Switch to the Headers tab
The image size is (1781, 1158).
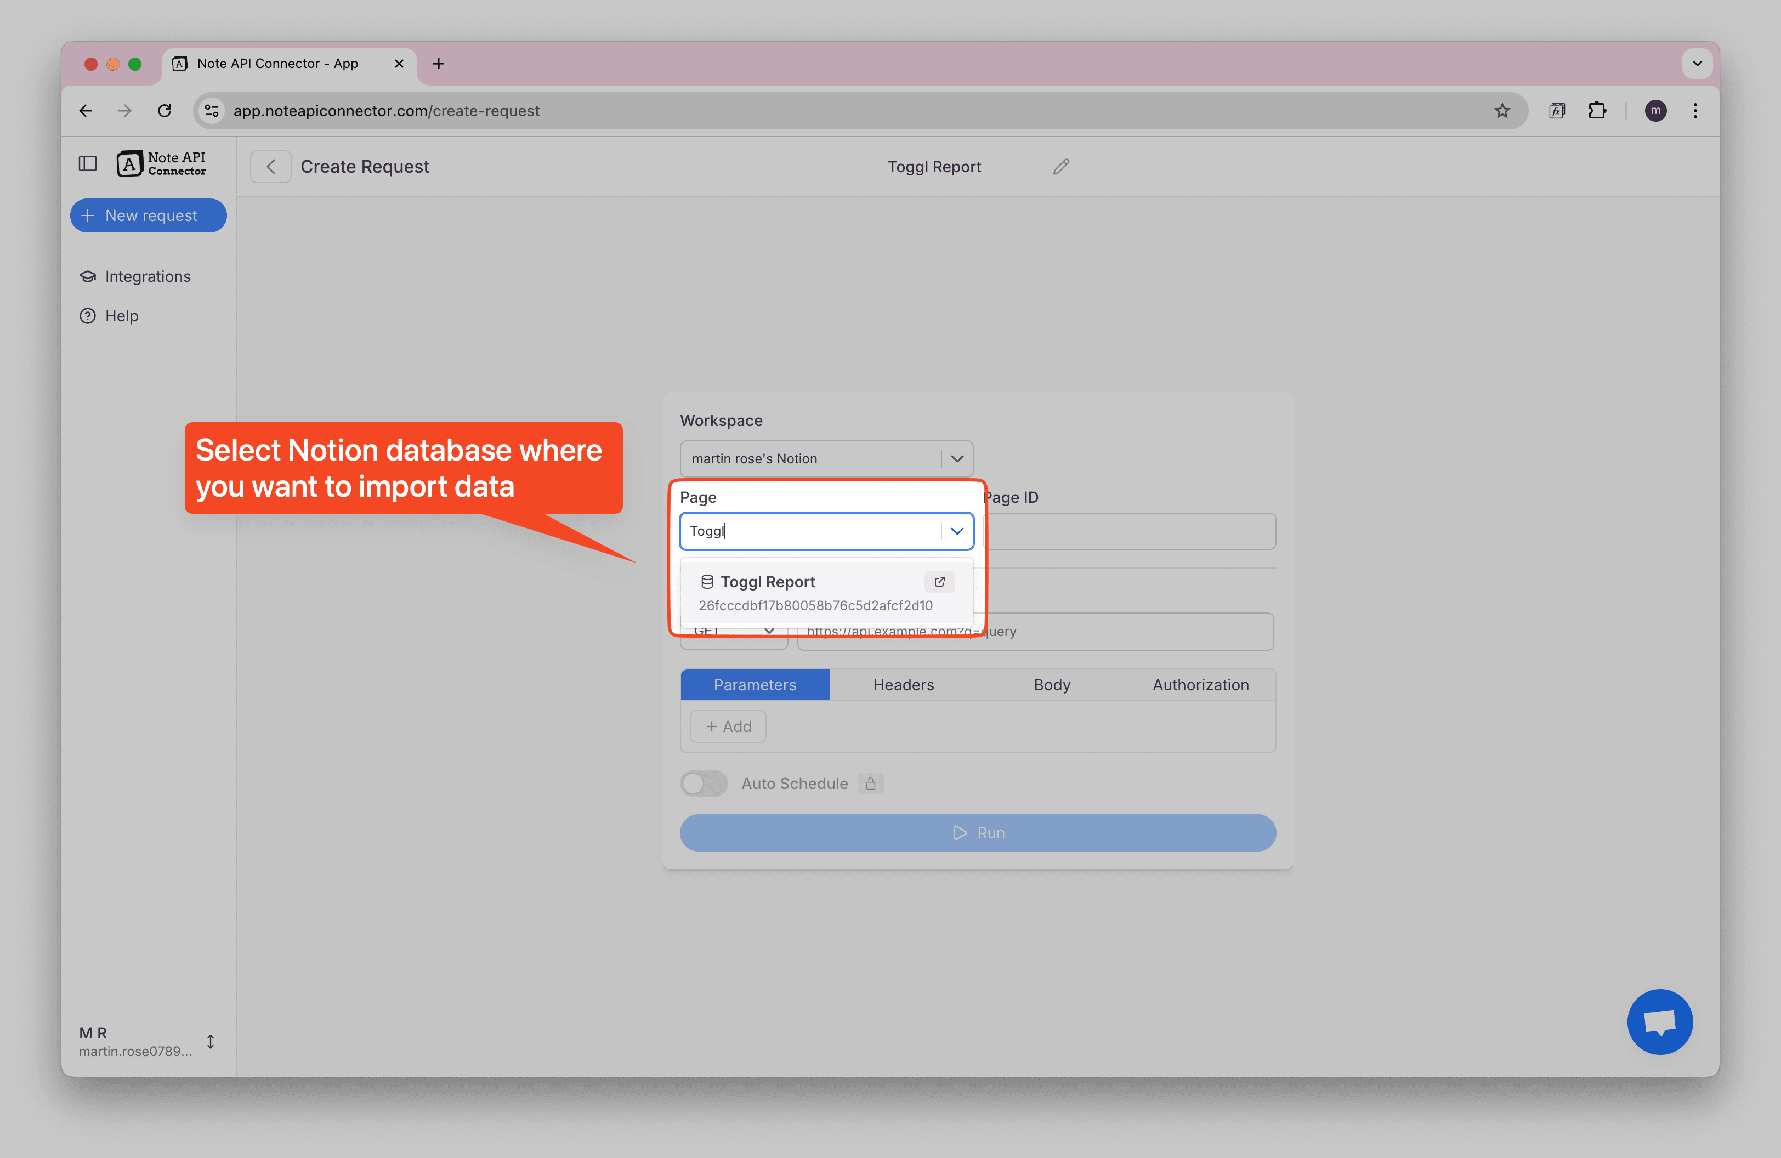pyautogui.click(x=903, y=684)
